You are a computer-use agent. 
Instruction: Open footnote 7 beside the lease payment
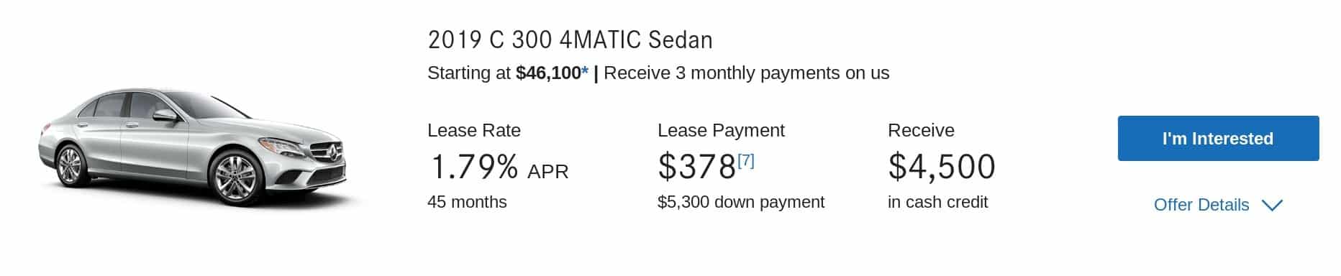(x=745, y=160)
